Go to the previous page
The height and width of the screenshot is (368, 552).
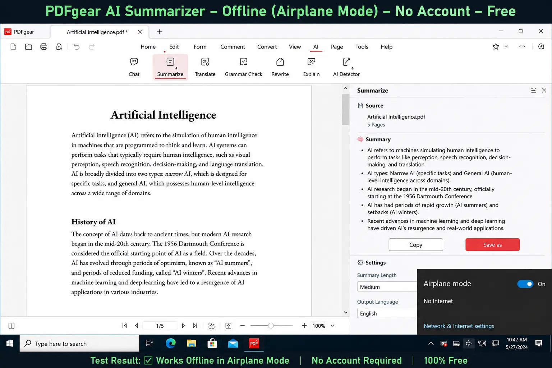pos(137,326)
